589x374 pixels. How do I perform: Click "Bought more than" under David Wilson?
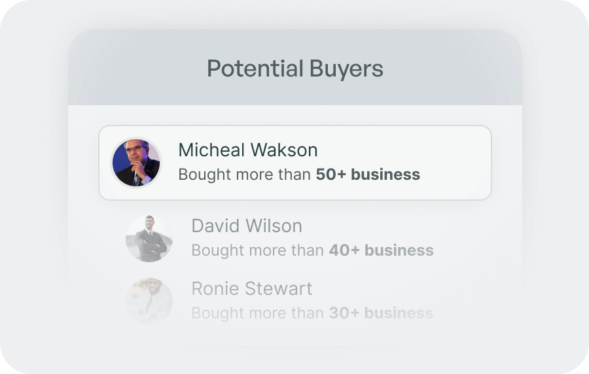coord(258,250)
